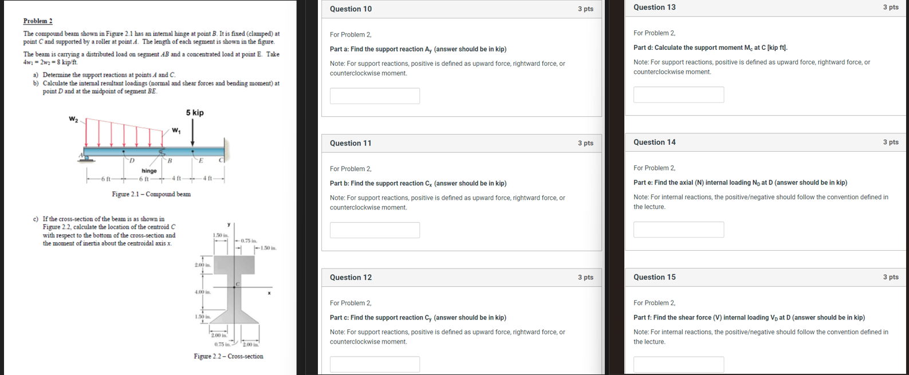909x375 pixels.
Task: Click the "hinge" label under the beam
Action: 149,171
